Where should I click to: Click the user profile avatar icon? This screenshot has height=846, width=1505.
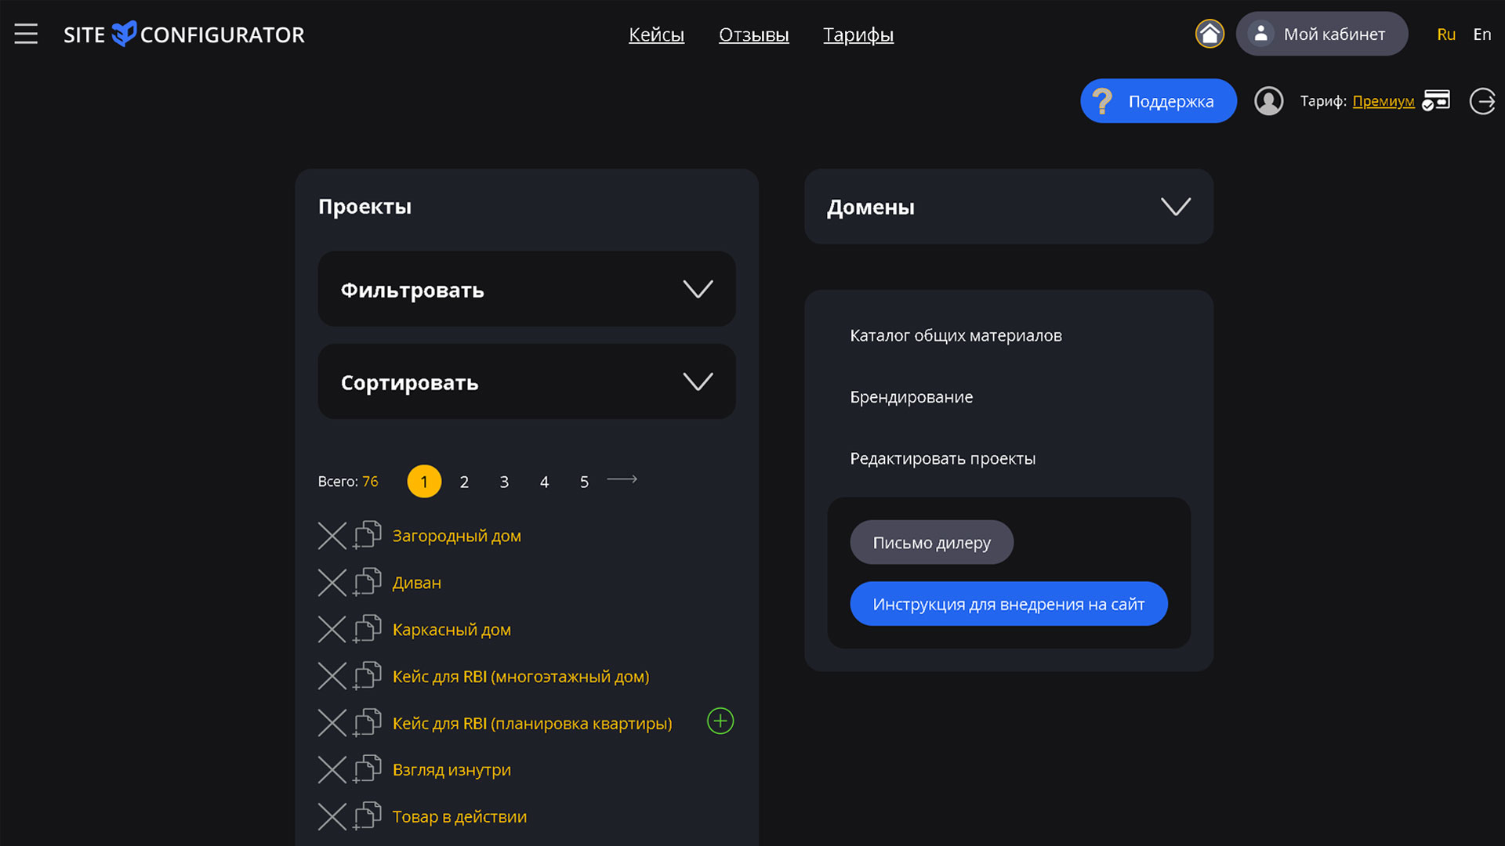click(x=1268, y=101)
